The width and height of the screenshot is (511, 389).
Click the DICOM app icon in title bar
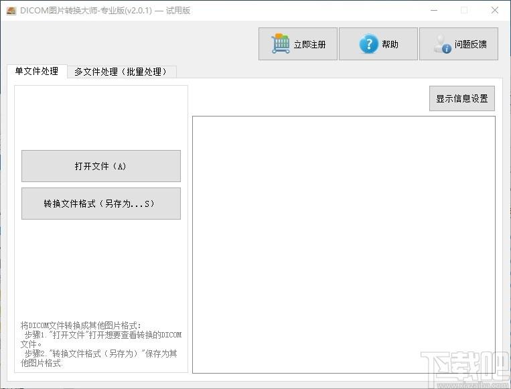pyautogui.click(x=11, y=11)
